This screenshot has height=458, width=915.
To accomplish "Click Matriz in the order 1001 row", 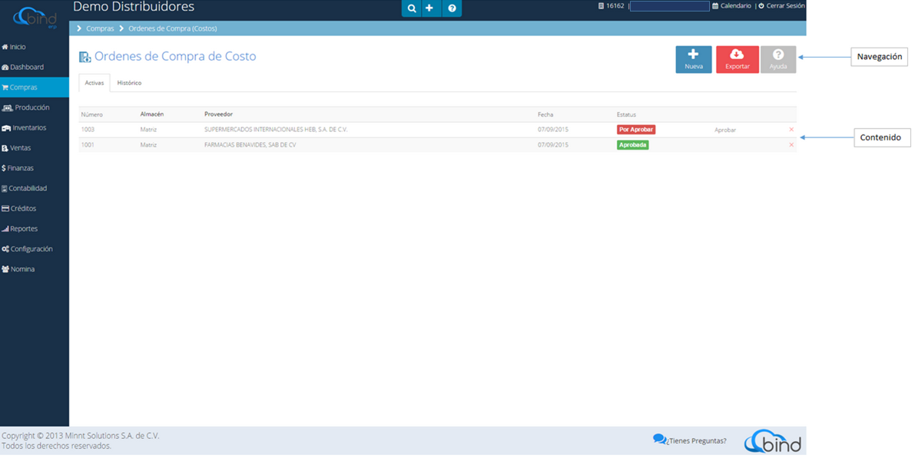I will (148, 144).
